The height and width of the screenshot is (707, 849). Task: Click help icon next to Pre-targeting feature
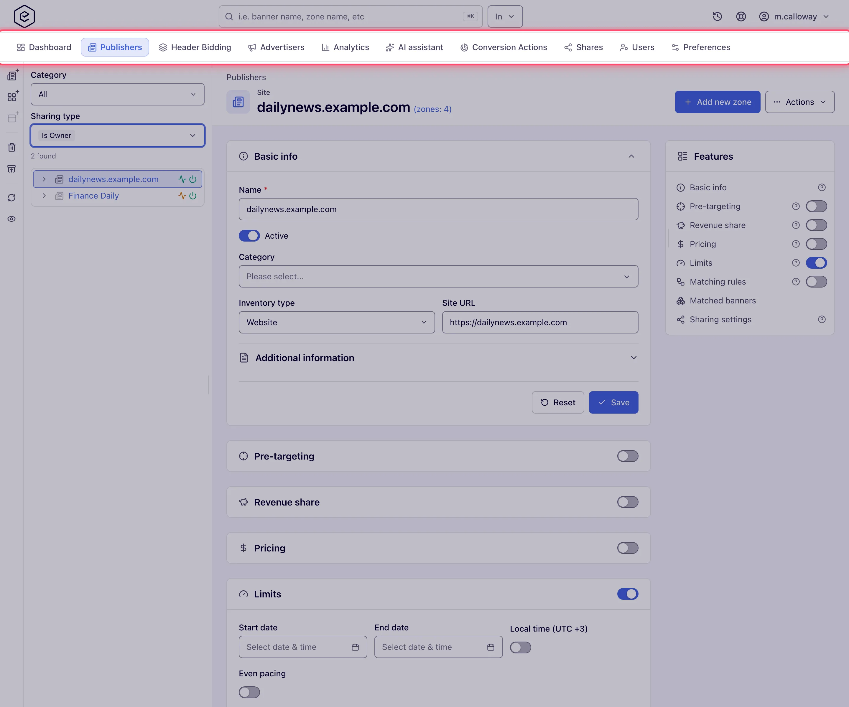[796, 207]
